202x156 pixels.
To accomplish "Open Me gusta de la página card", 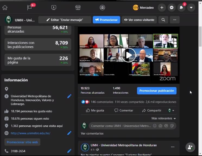I will click(x=38, y=60).
